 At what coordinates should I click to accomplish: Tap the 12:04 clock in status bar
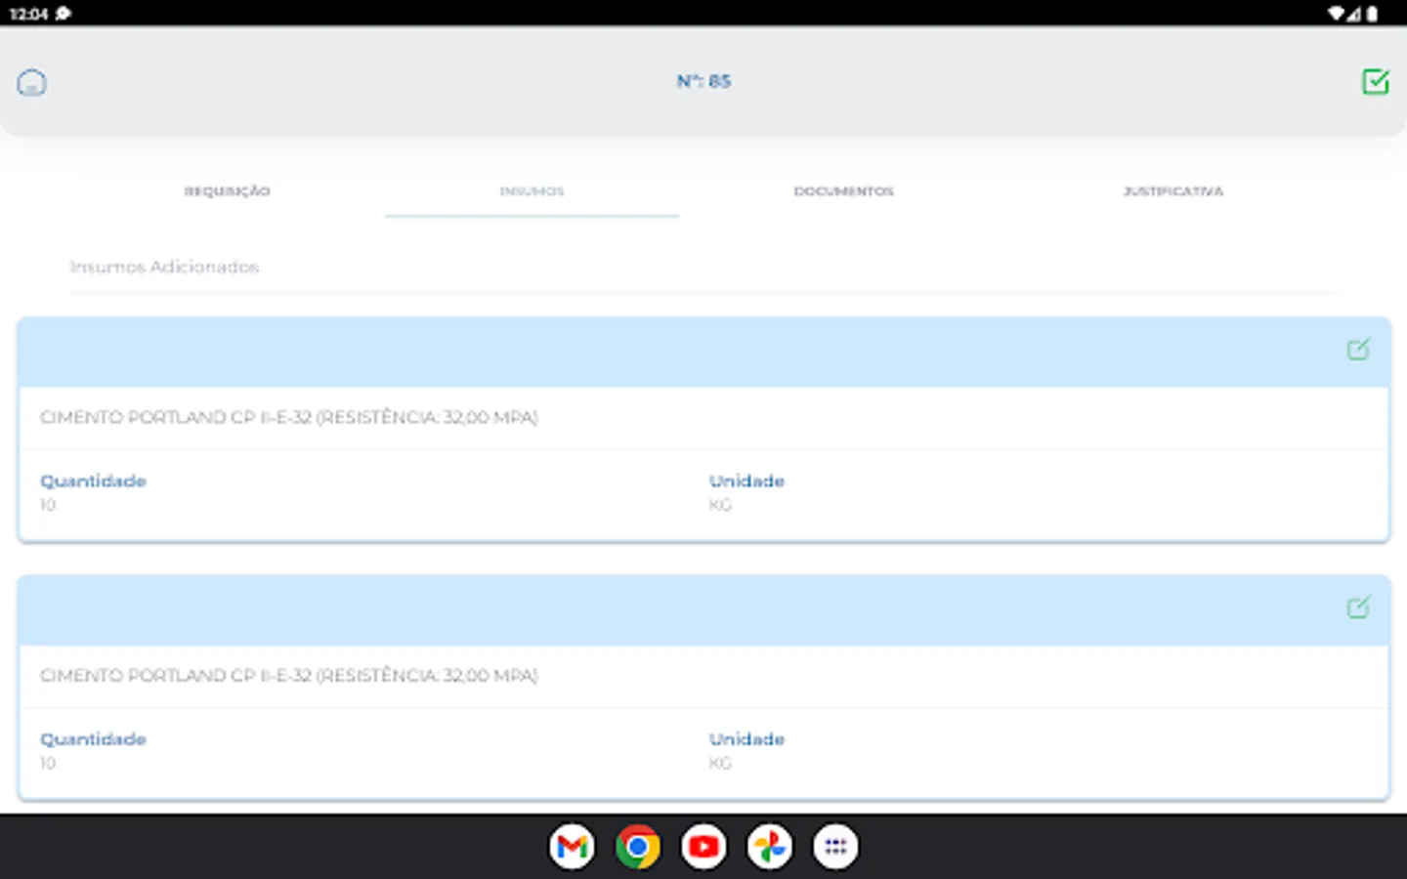[x=28, y=14]
